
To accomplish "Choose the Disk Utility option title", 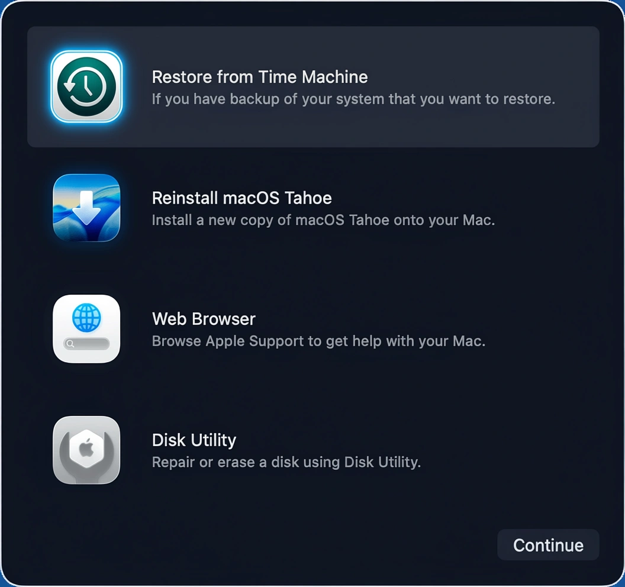I will tap(194, 440).
